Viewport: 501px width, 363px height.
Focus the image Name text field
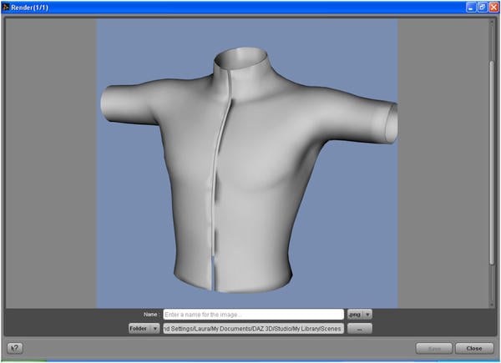tap(253, 315)
